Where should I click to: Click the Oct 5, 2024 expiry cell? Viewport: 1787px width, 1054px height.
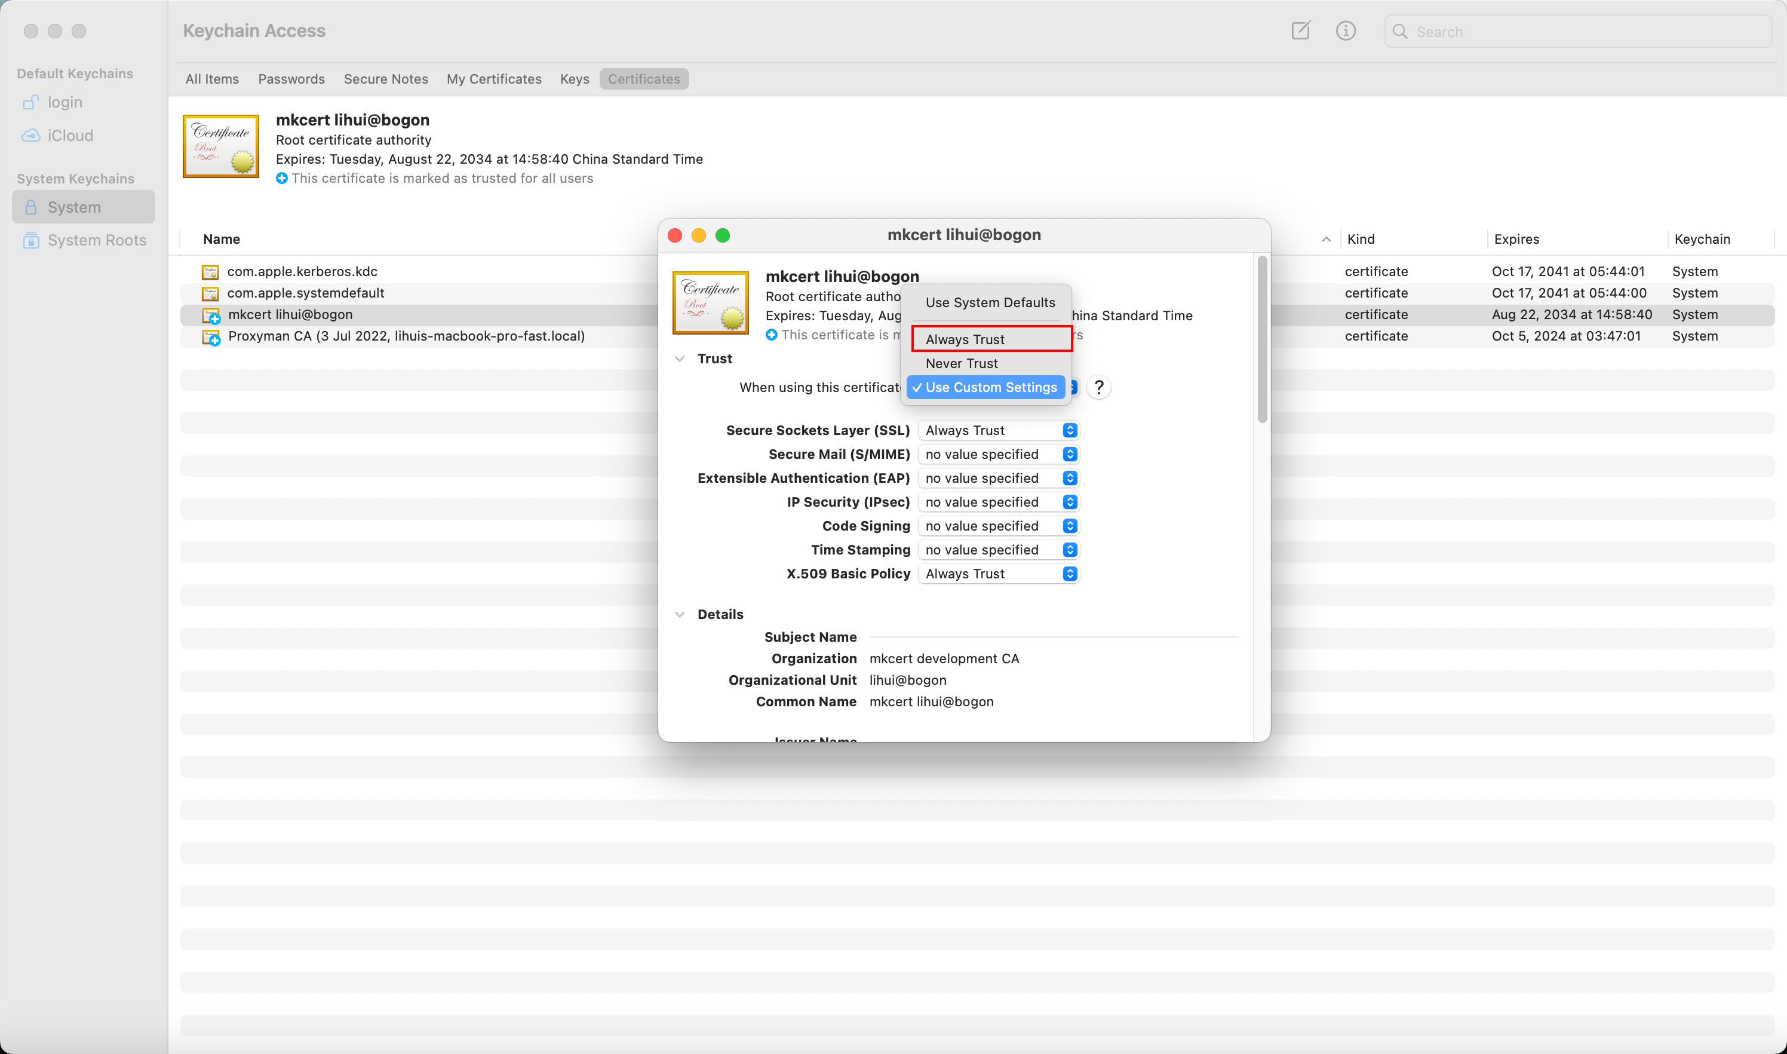1565,336
